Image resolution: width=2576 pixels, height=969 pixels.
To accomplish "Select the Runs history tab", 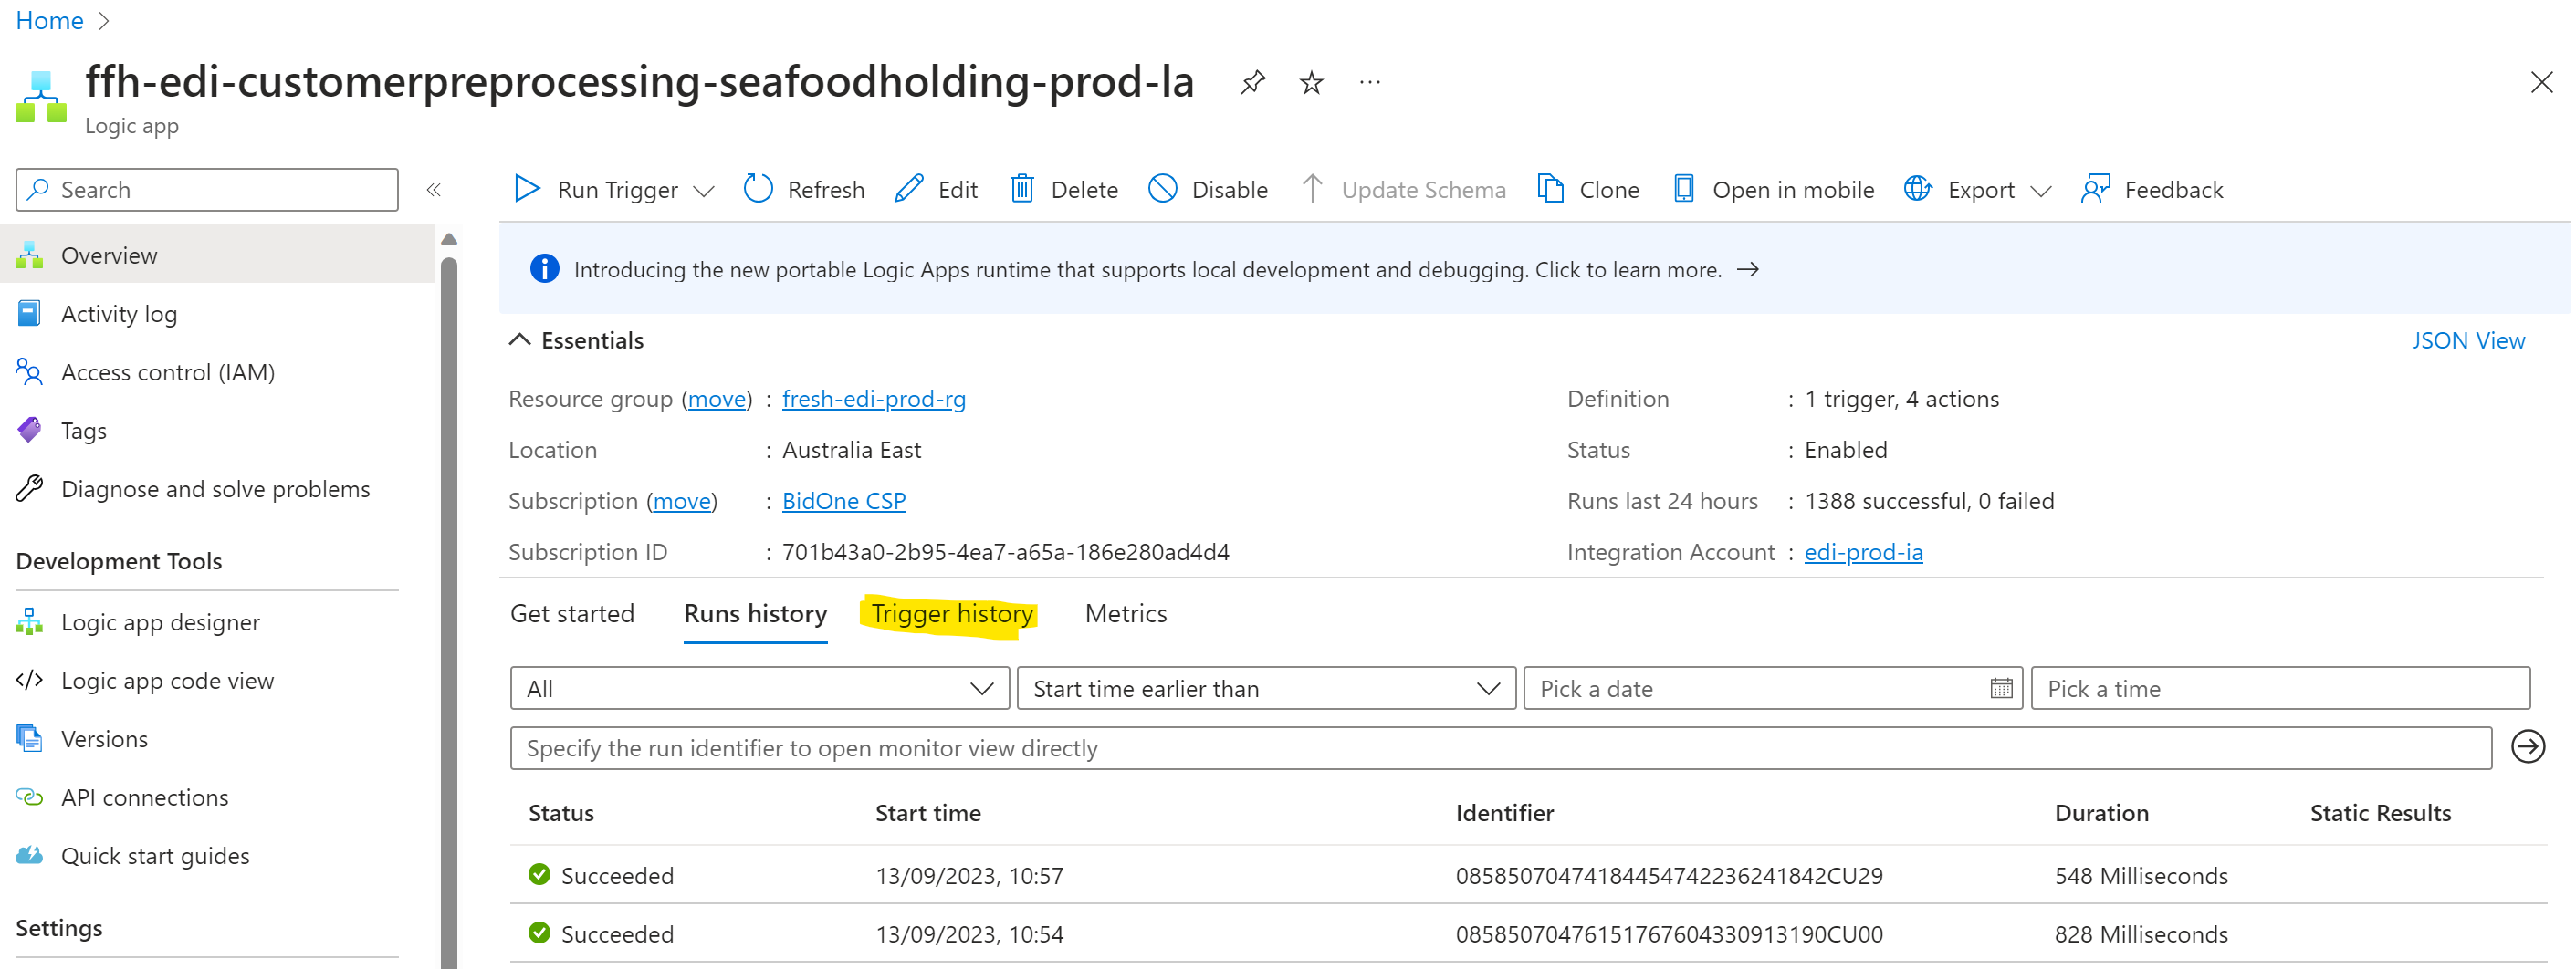I will (755, 613).
